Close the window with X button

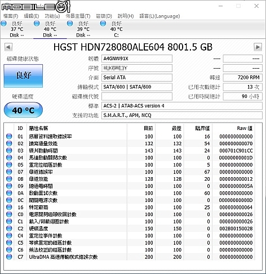pos(256,6)
